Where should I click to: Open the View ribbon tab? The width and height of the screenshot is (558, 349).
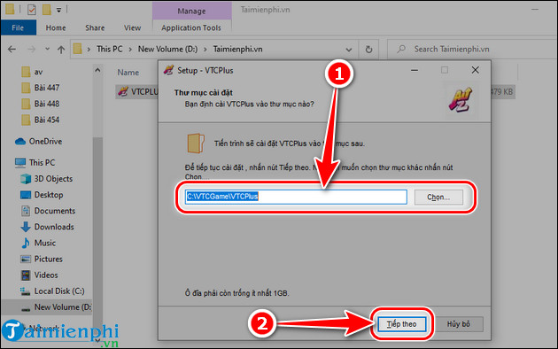point(132,27)
